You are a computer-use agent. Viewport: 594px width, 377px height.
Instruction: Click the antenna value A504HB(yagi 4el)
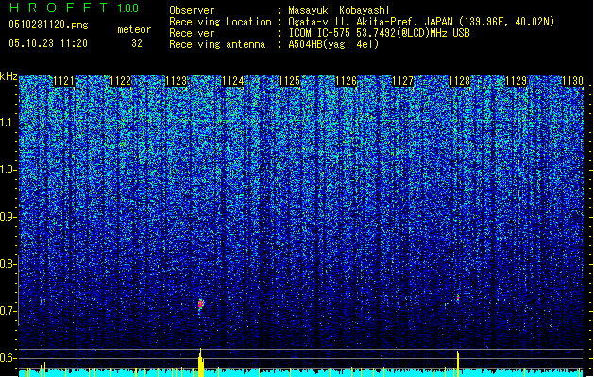333,44
